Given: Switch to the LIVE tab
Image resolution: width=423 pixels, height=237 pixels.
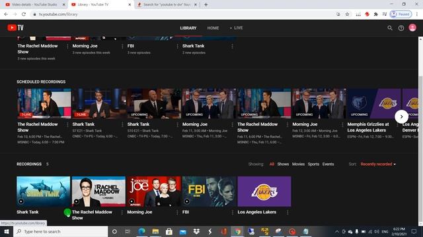Looking at the screenshot, I should click(x=237, y=28).
